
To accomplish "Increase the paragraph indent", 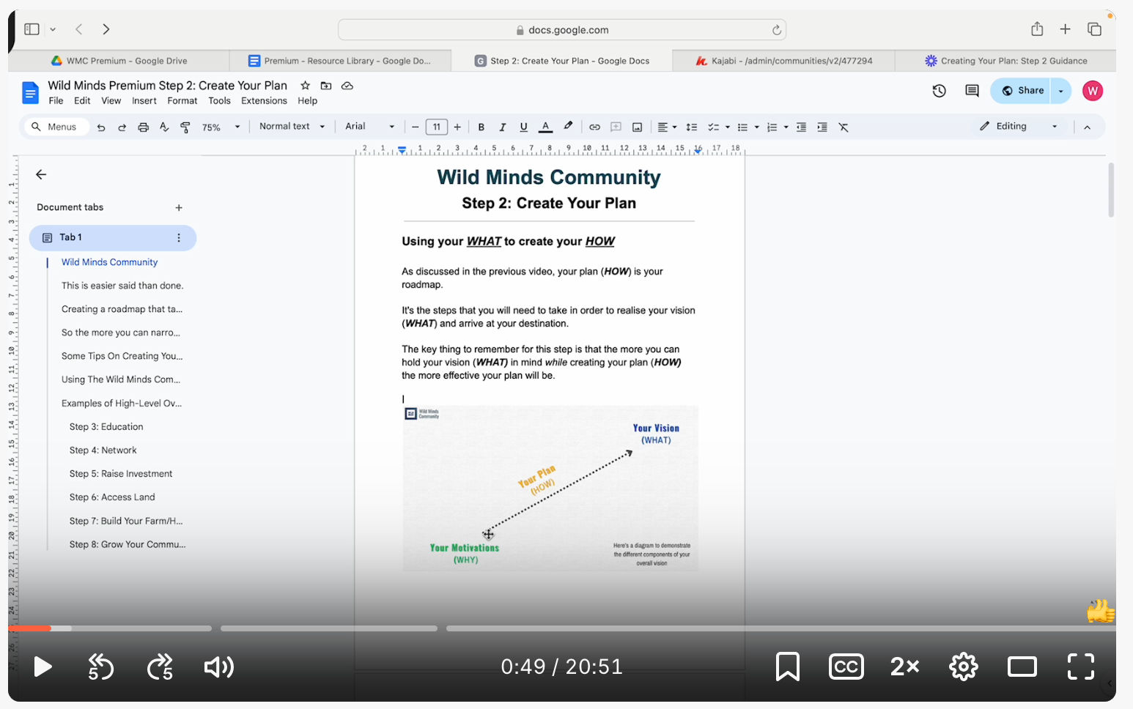I will (822, 127).
